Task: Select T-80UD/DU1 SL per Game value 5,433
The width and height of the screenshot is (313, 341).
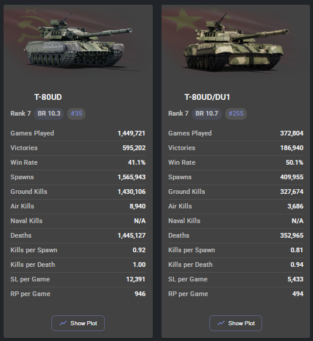Action: [295, 279]
